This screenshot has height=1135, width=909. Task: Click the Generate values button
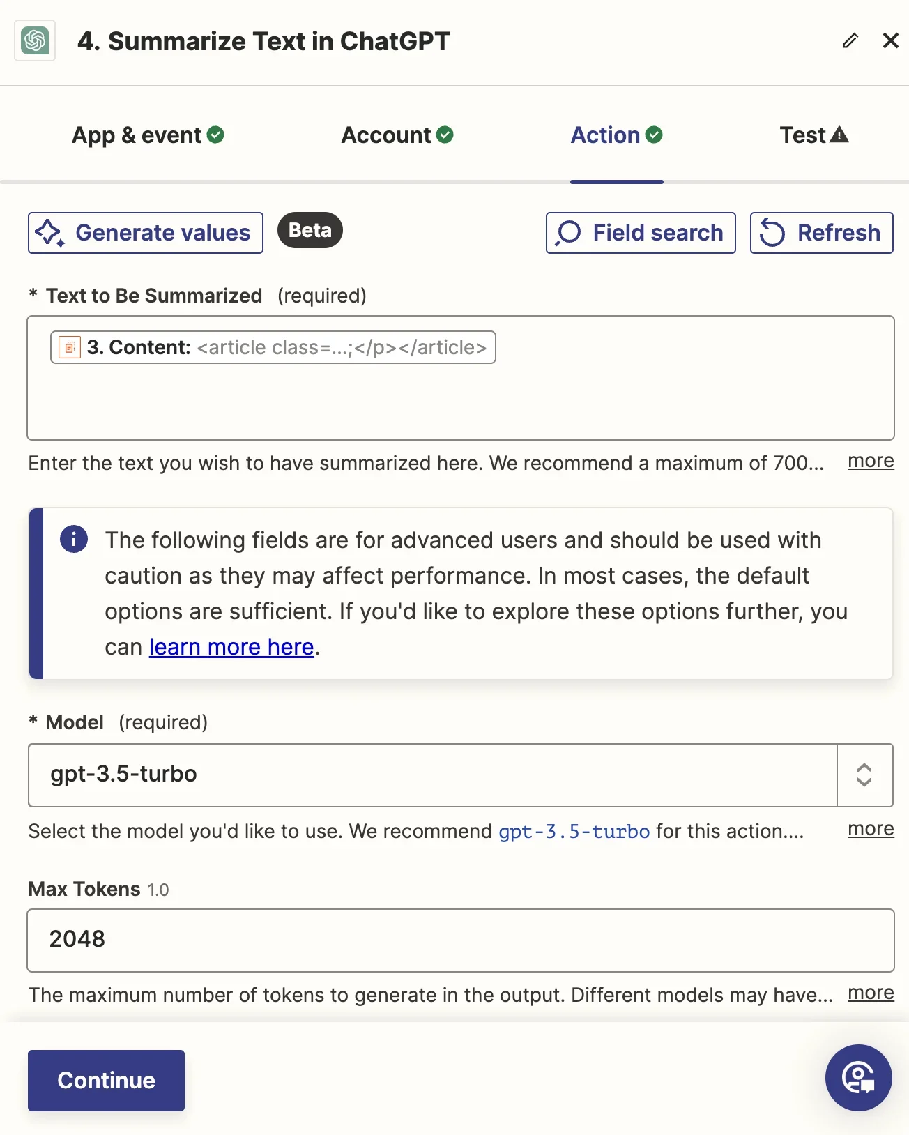coord(146,233)
